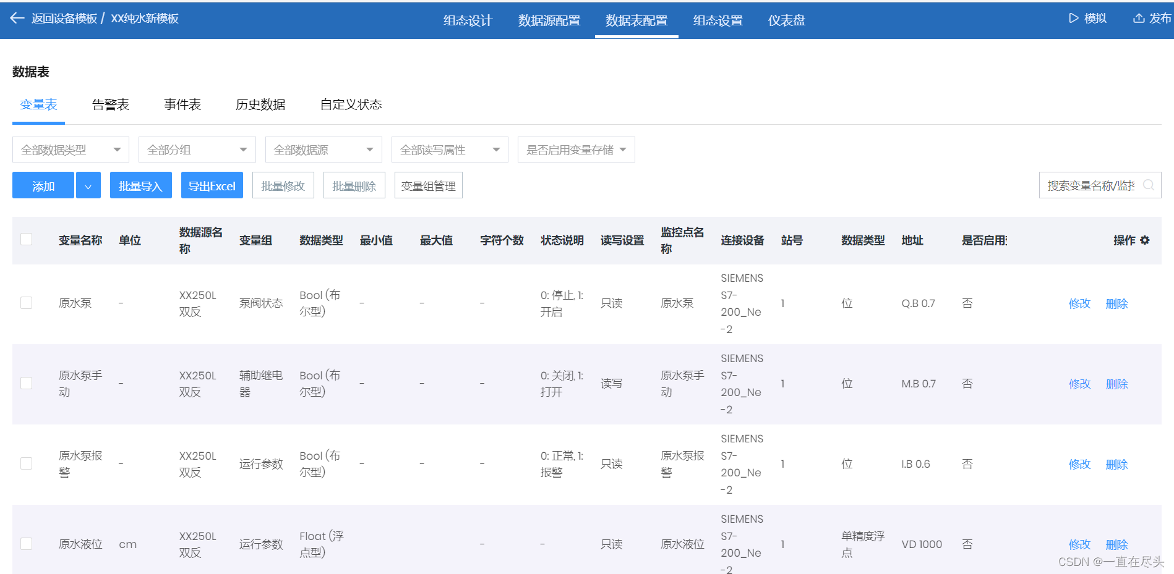Click the publish upload icon
1174x574 pixels.
(1139, 19)
